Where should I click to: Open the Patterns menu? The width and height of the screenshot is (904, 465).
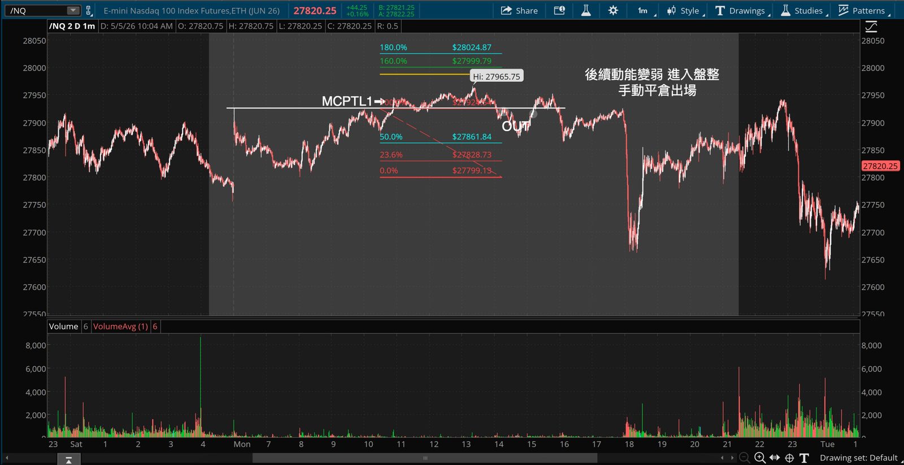tap(864, 10)
